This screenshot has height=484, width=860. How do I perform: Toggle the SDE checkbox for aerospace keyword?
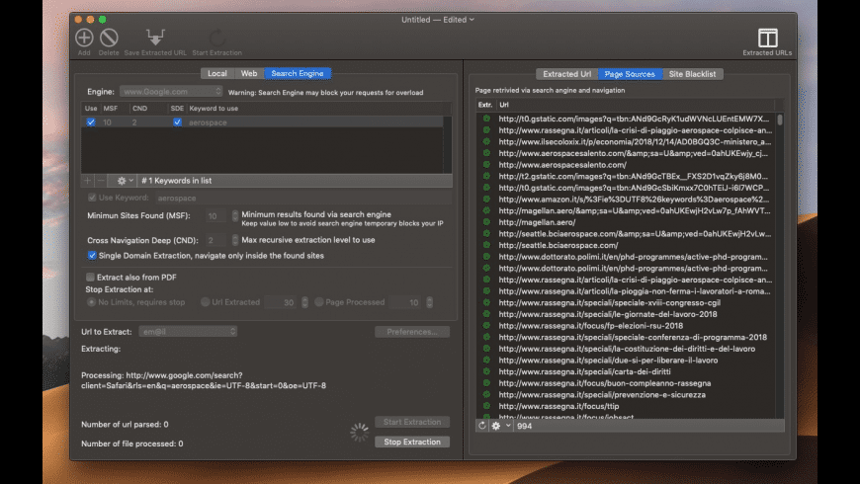pos(177,122)
